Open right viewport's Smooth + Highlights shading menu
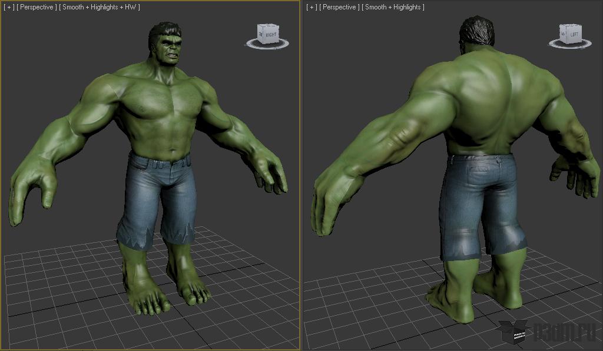This screenshot has height=351, width=603. click(x=393, y=7)
